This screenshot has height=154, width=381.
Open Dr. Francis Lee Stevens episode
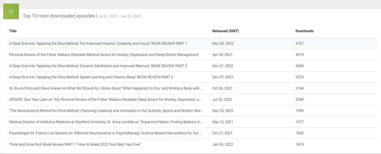click(x=106, y=133)
